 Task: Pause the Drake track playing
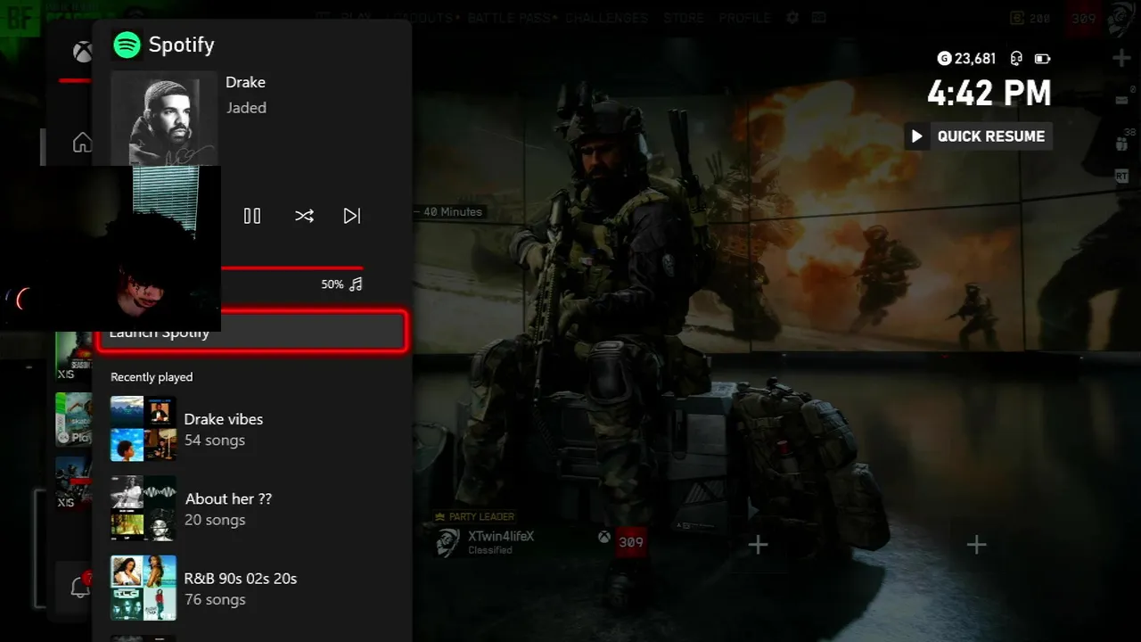point(252,216)
